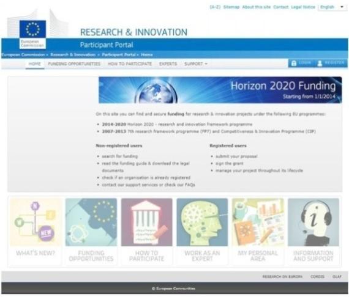Open the Contact link
This screenshot has width=349, height=297.
pyautogui.click(x=280, y=7)
